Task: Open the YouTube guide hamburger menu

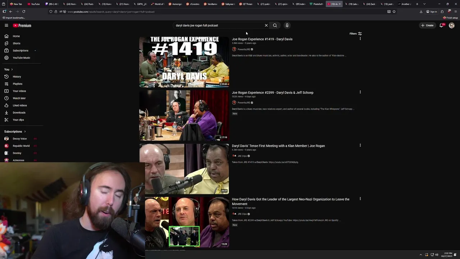Action: click(6, 26)
